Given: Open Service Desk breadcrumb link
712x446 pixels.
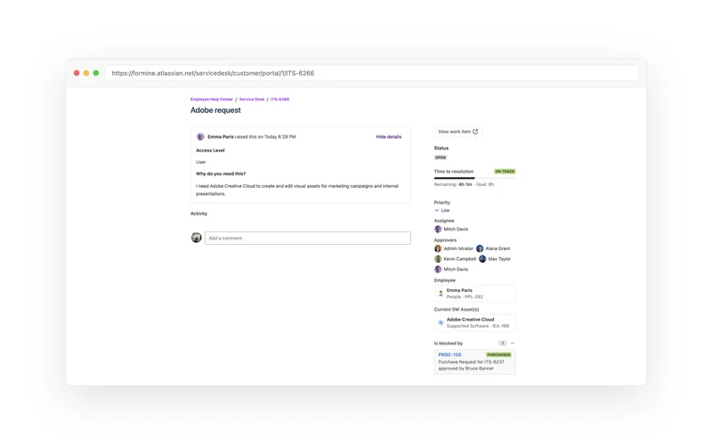Looking at the screenshot, I should click(252, 99).
